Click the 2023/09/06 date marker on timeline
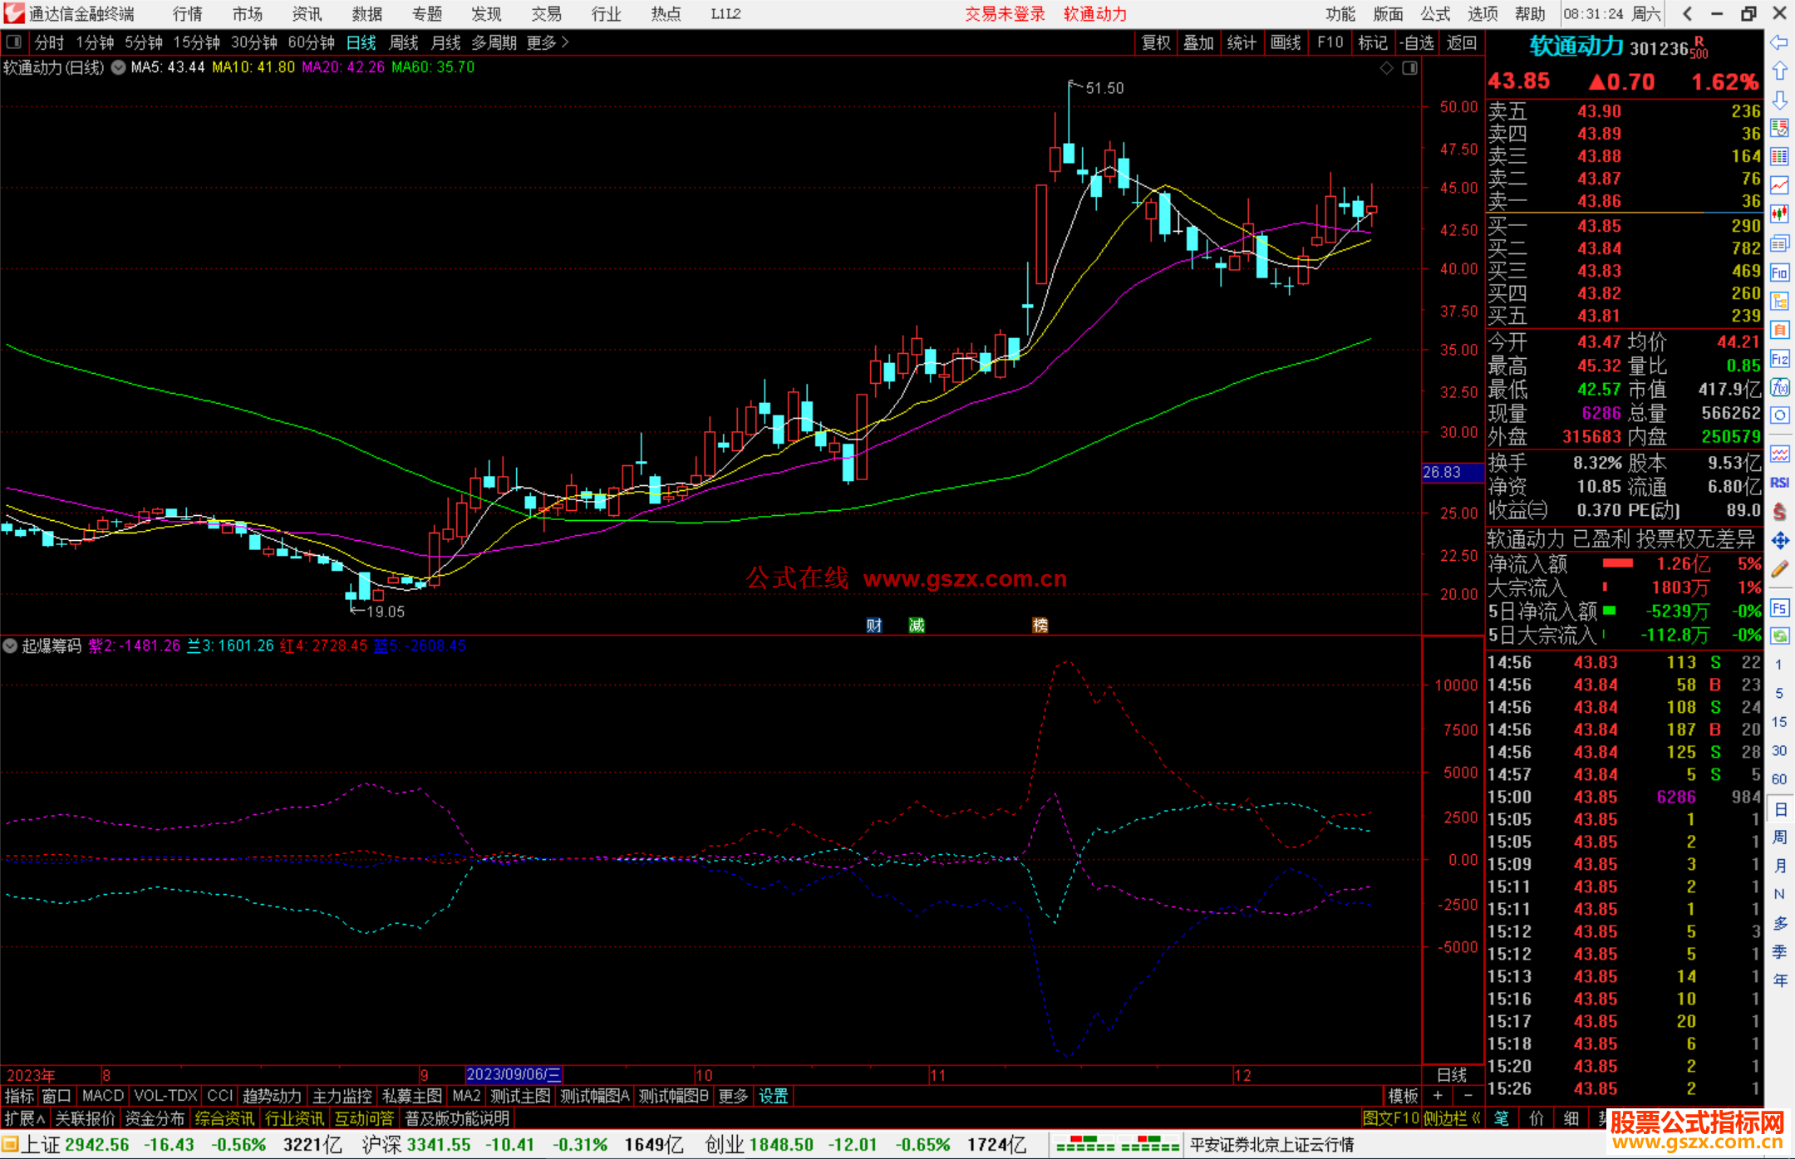The width and height of the screenshot is (1795, 1159). click(x=513, y=1074)
